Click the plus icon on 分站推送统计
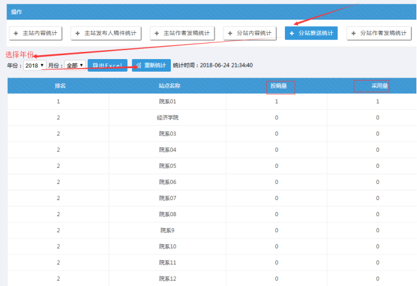The width and height of the screenshot is (417, 286). coord(292,33)
